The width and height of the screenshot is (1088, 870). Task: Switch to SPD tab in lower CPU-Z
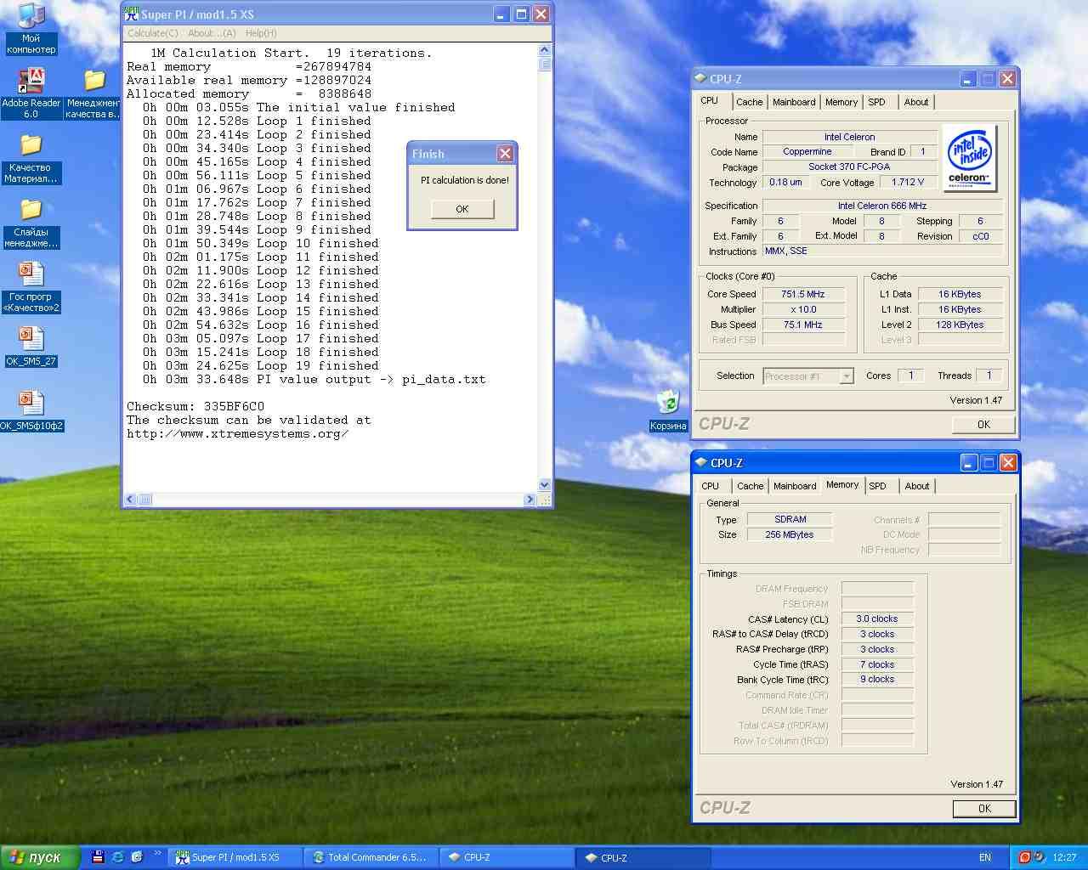[x=877, y=486]
